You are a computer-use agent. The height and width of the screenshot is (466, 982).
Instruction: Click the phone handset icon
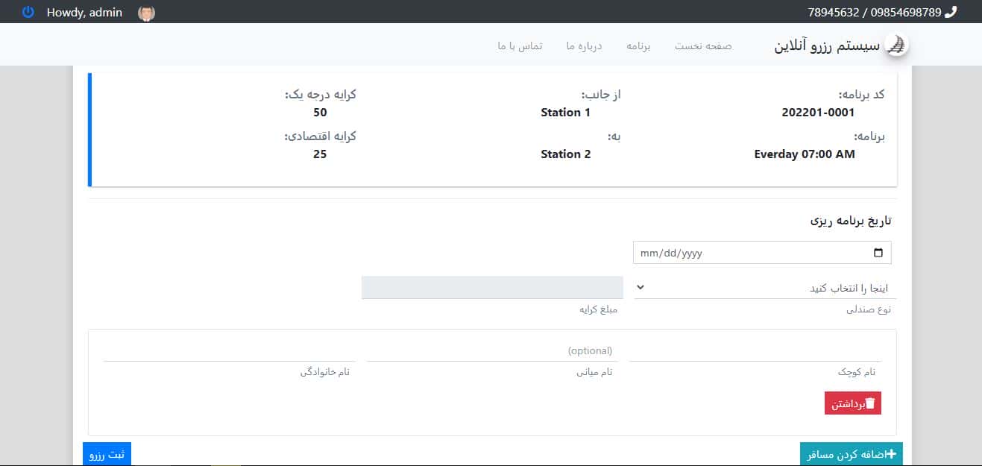coord(951,12)
